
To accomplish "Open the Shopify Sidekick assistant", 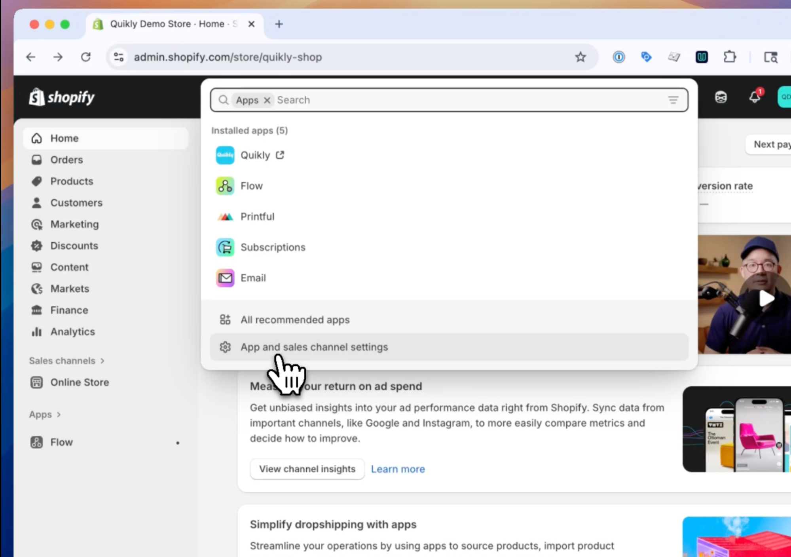I will [x=721, y=97].
